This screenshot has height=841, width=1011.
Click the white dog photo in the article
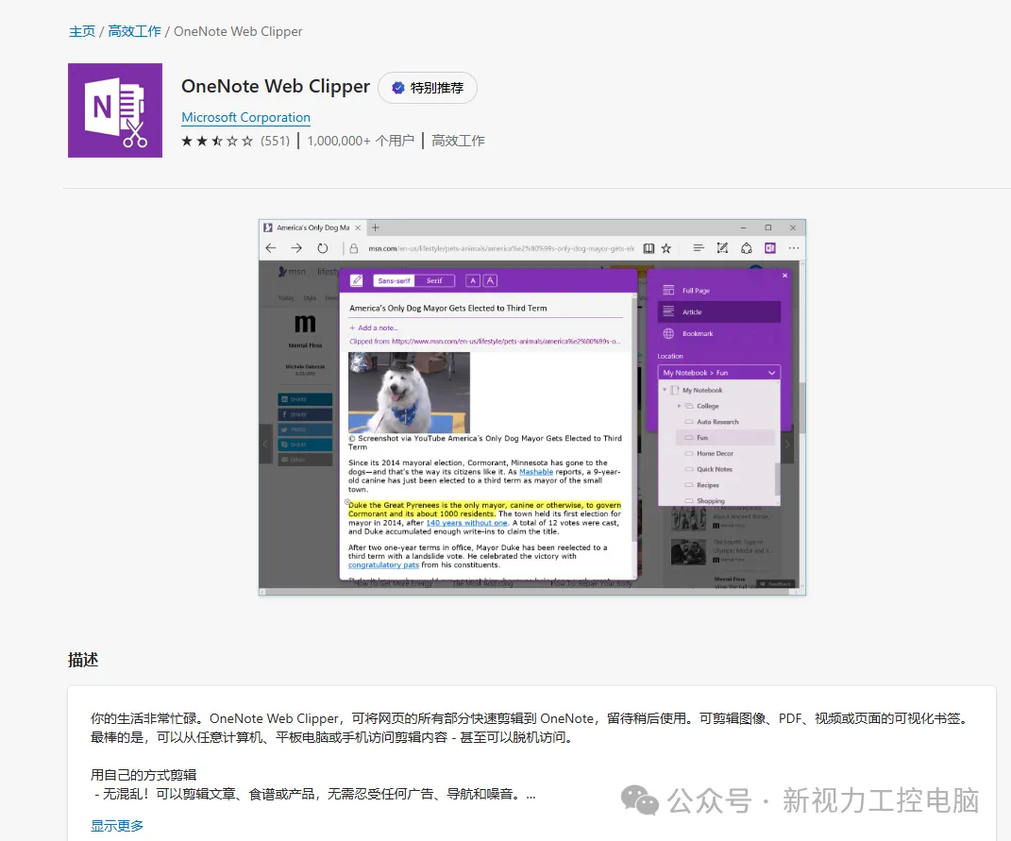pos(409,392)
